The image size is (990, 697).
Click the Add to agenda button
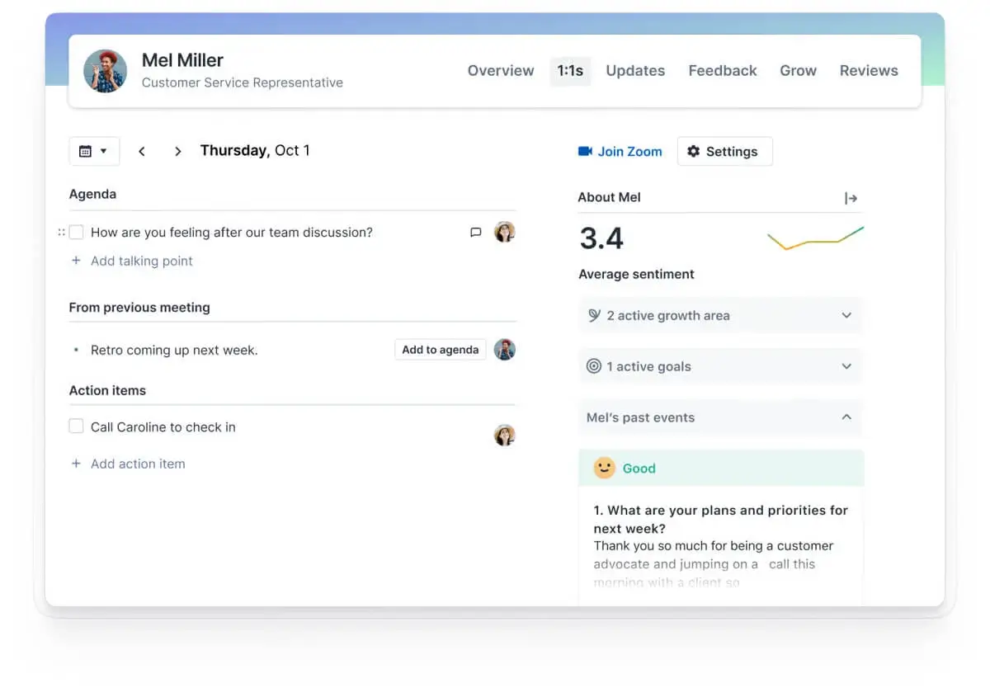[440, 350]
